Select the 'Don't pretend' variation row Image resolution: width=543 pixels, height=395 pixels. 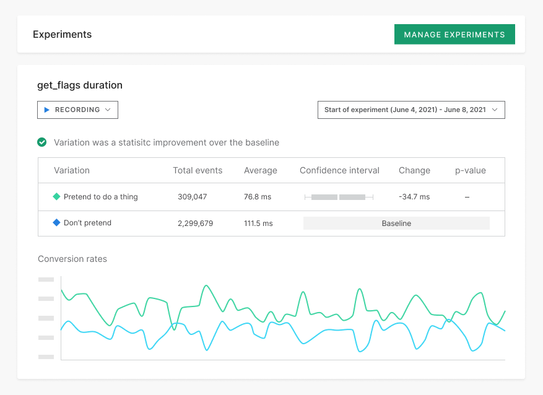click(87, 223)
